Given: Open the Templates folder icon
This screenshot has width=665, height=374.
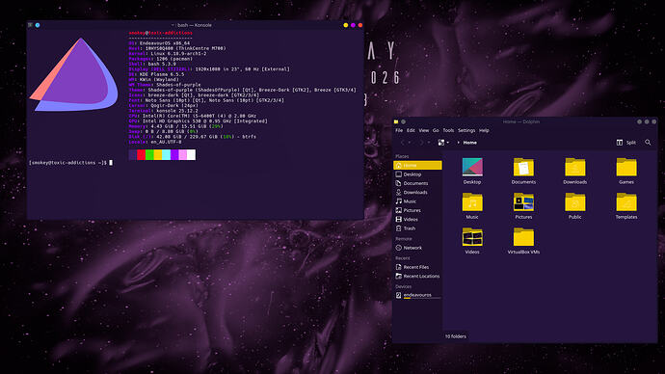Looking at the screenshot, I should coord(626,202).
